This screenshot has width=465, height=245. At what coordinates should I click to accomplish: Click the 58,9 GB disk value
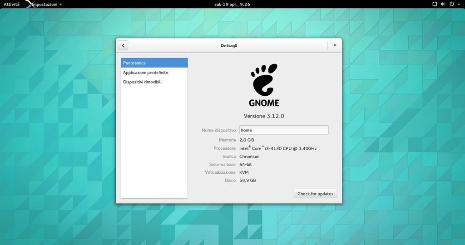247,180
